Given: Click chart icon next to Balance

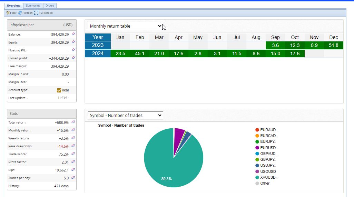Looking at the screenshot, I should pos(73,35).
